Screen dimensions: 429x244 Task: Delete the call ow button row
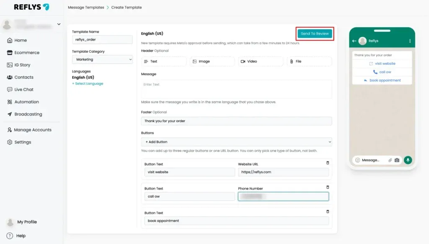point(328,187)
